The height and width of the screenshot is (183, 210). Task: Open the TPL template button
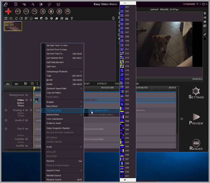pyautogui.click(x=34, y=11)
